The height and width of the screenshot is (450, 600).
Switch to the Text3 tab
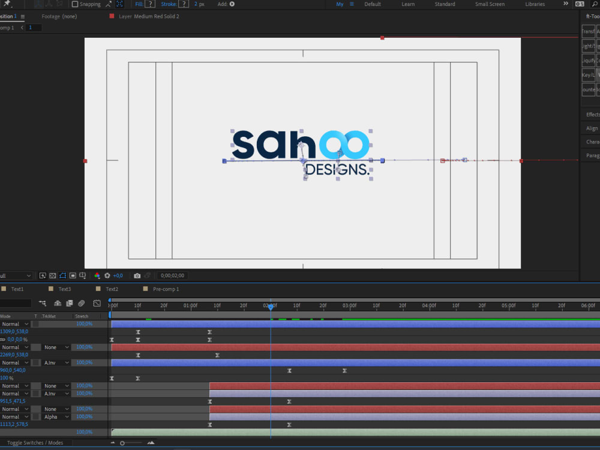point(64,289)
